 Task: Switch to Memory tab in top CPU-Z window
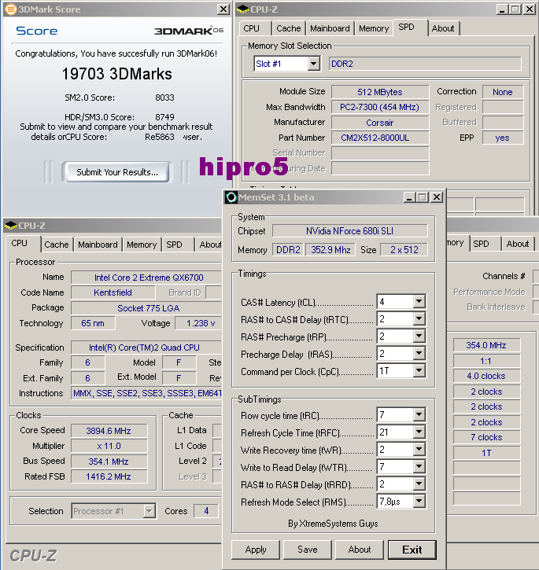point(374,28)
